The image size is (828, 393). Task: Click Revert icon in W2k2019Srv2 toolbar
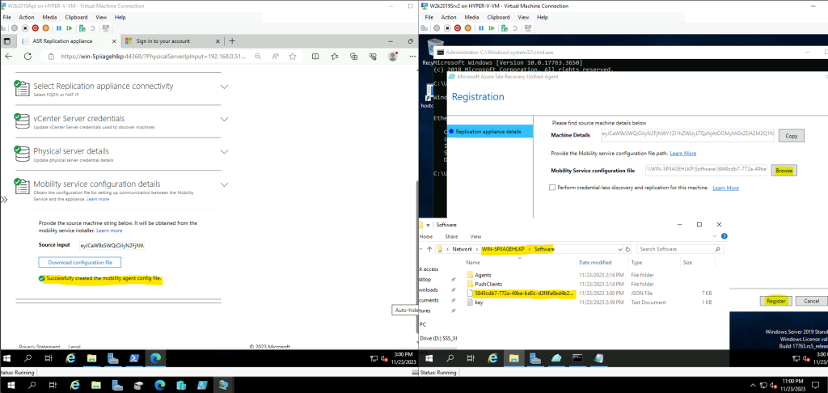(515, 28)
